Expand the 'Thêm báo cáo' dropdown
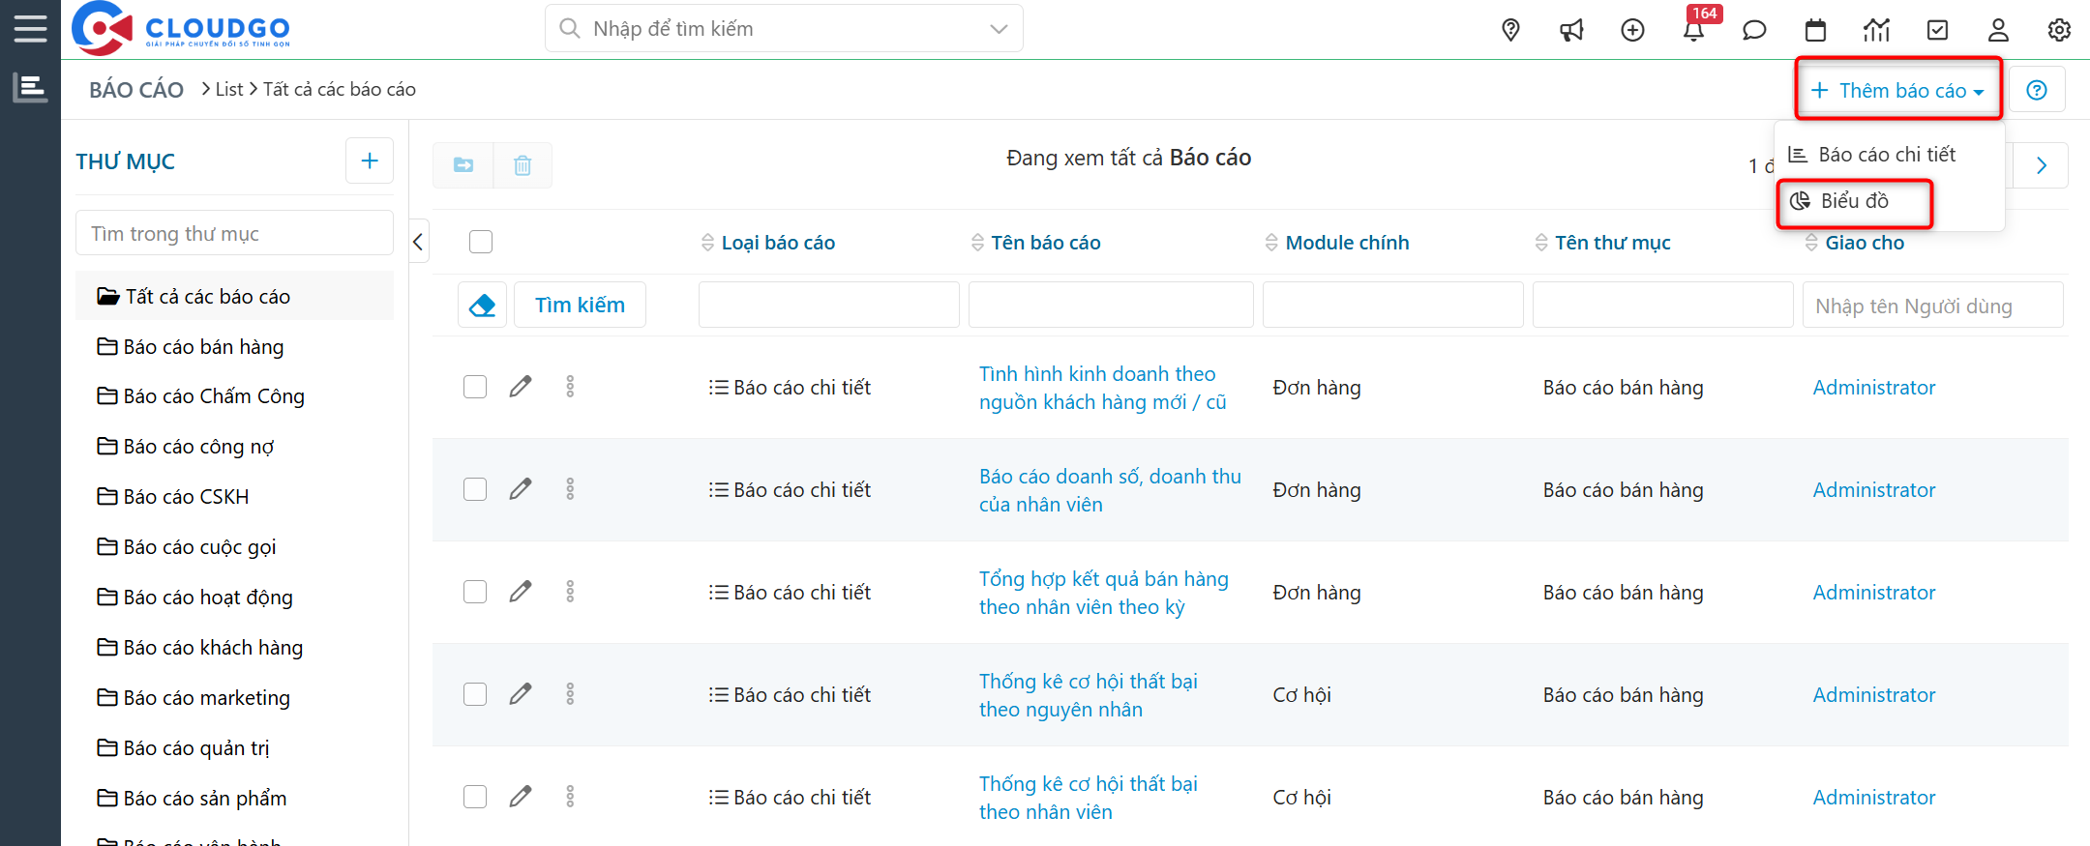2090x846 pixels. pyautogui.click(x=1897, y=90)
